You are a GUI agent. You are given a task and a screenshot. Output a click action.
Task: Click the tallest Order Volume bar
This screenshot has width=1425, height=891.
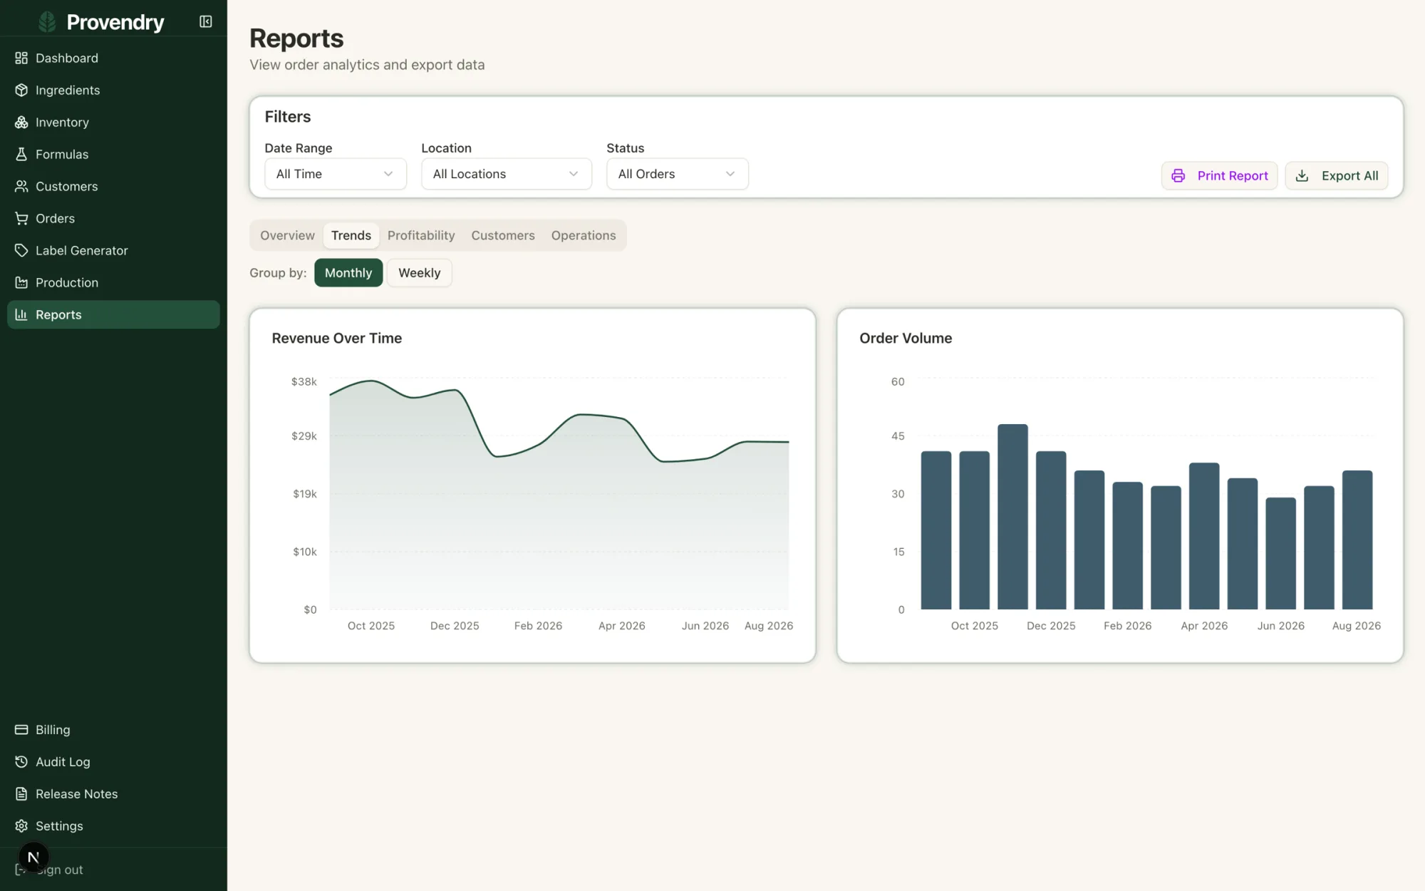[x=1012, y=517]
